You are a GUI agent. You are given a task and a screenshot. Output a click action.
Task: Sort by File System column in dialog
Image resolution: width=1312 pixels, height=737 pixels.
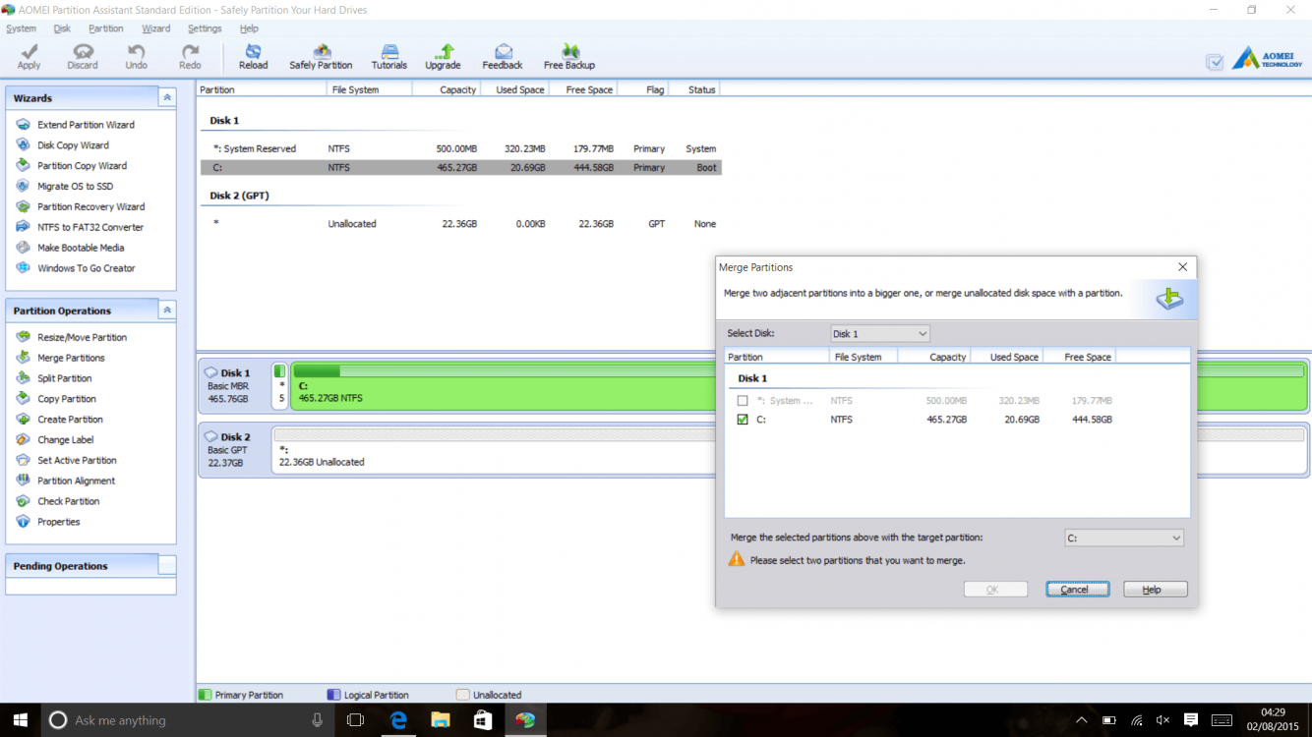tap(864, 357)
